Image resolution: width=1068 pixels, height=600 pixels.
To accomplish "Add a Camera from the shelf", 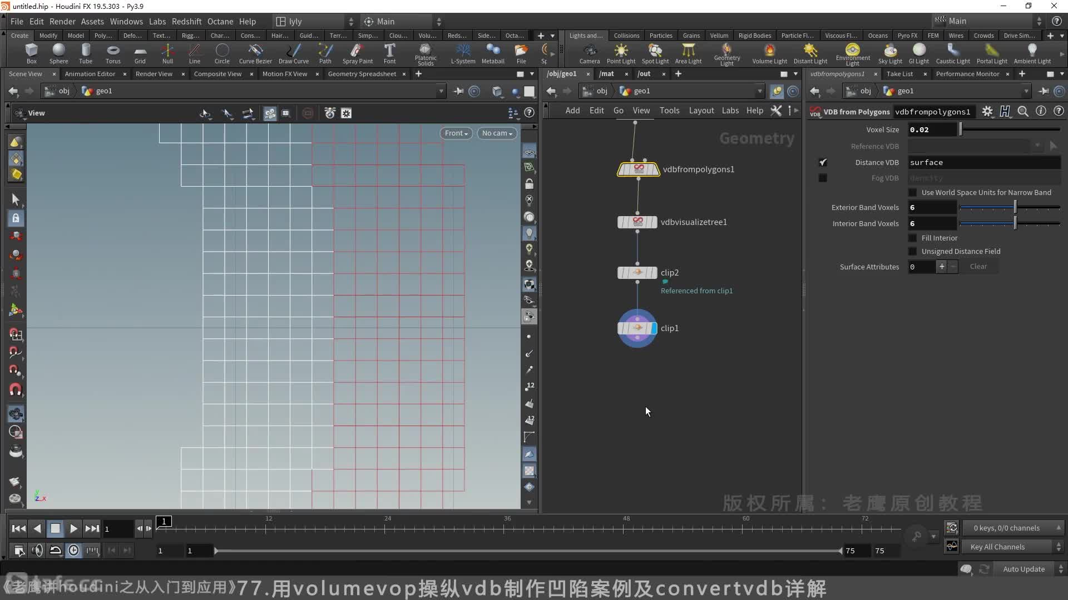I will 590,54.
